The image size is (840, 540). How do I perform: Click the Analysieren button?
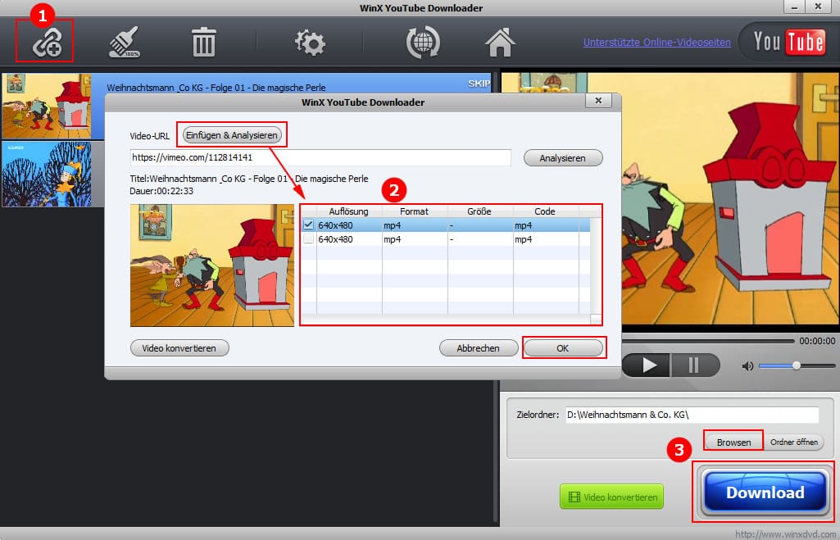point(562,158)
